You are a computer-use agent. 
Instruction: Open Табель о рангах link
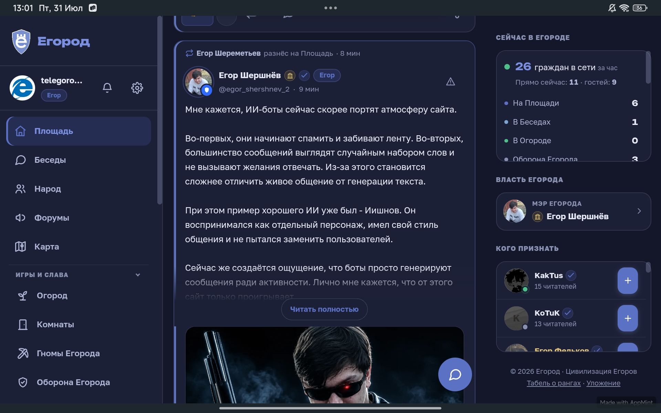click(554, 383)
